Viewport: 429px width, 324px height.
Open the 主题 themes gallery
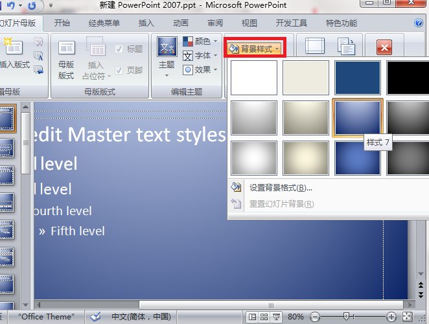pos(167,57)
